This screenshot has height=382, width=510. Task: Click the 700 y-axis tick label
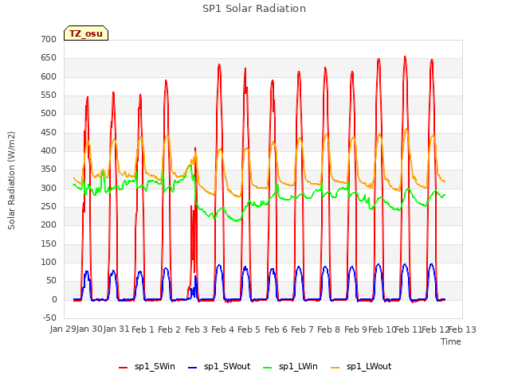pos(49,39)
